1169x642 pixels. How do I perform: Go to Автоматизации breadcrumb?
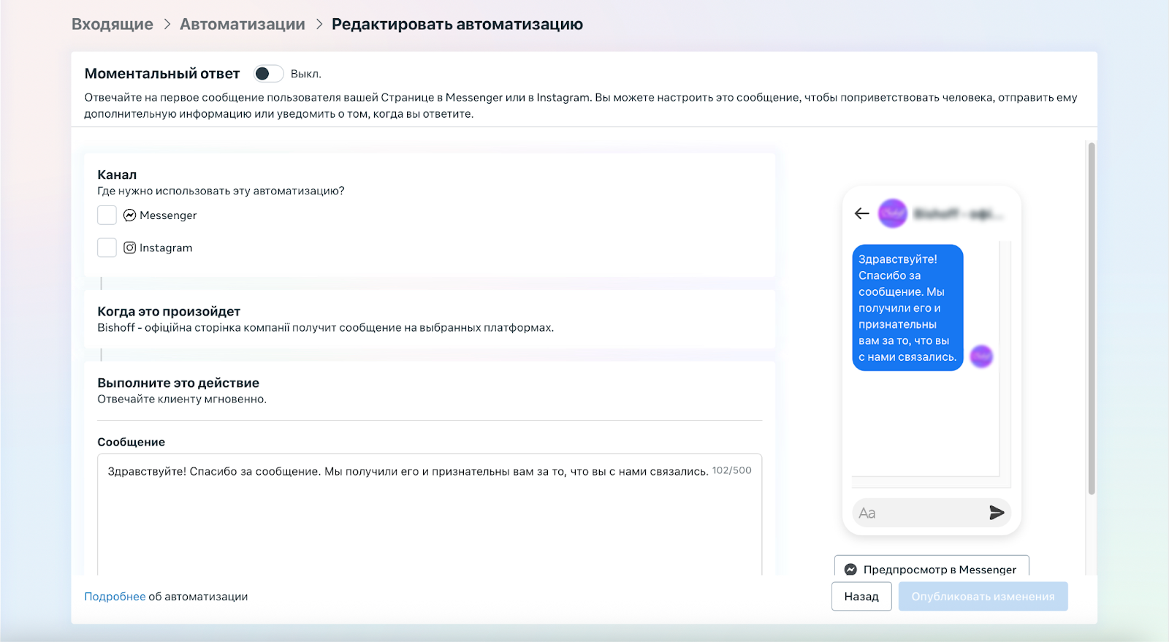click(x=243, y=24)
